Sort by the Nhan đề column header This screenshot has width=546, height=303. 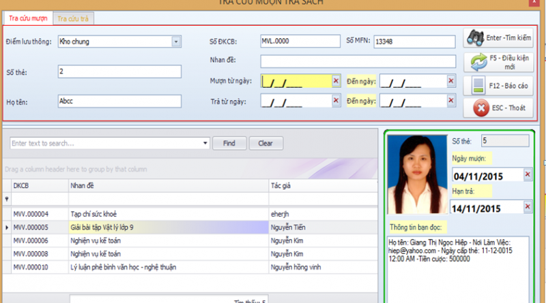click(169, 186)
